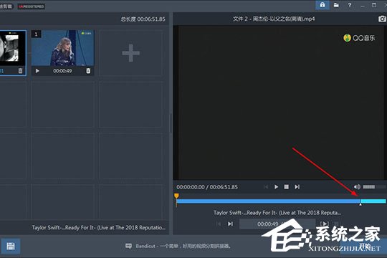The image size is (387, 258).
Task: Adjust the volume level bar
Action: pyautogui.click(x=374, y=187)
